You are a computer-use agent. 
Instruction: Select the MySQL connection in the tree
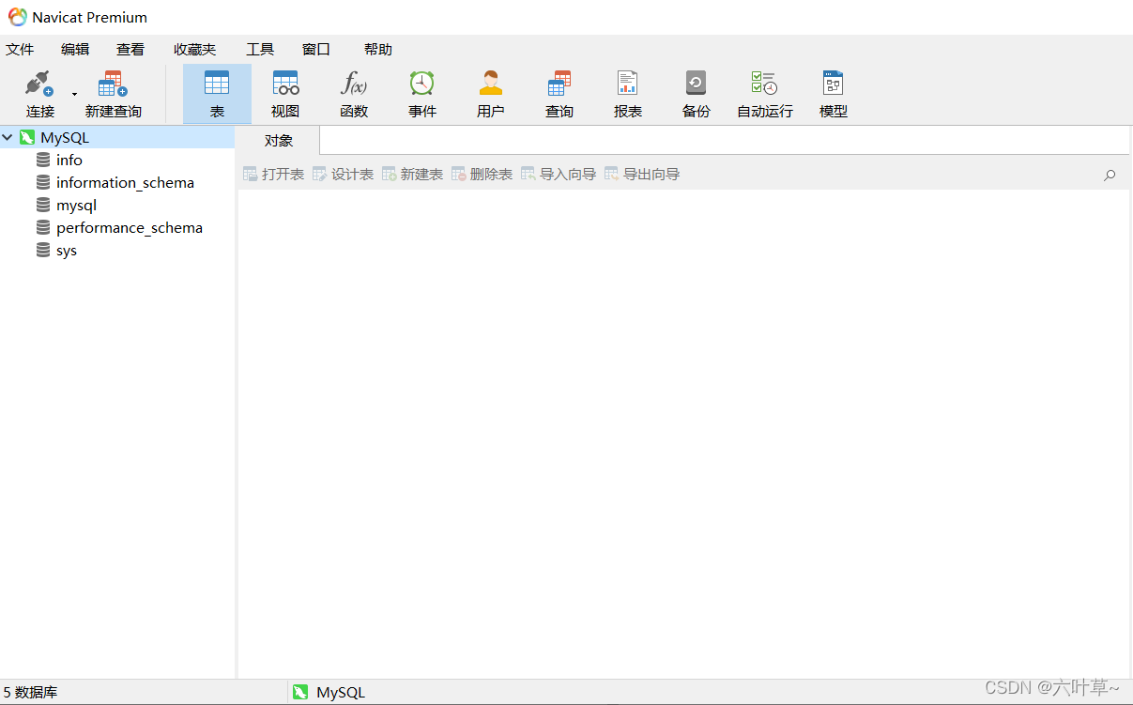(65, 138)
